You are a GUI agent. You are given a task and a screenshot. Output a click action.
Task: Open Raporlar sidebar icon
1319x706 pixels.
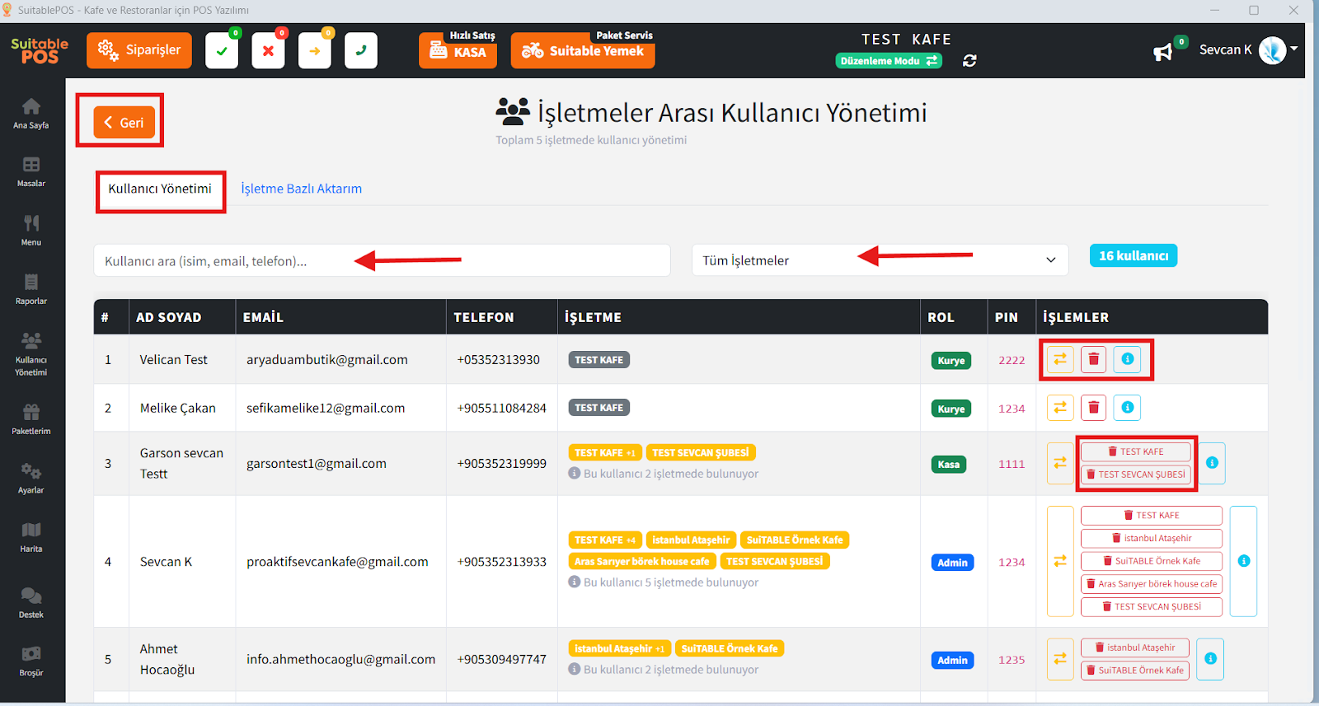click(x=31, y=289)
